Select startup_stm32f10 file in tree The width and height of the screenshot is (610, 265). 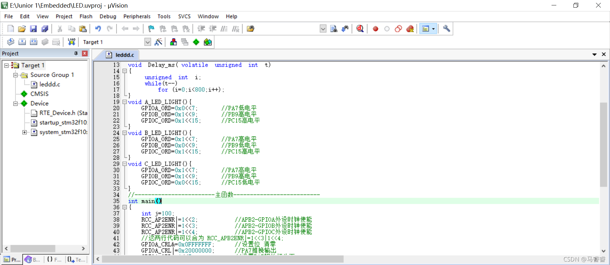[x=63, y=123]
